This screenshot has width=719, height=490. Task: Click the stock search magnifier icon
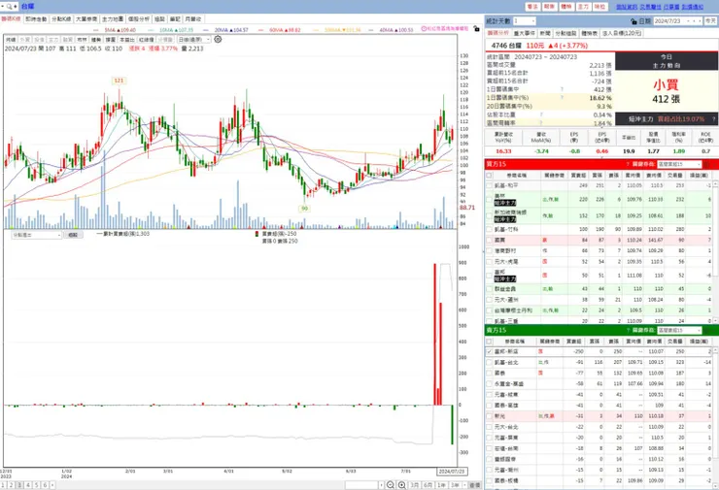point(10,7)
